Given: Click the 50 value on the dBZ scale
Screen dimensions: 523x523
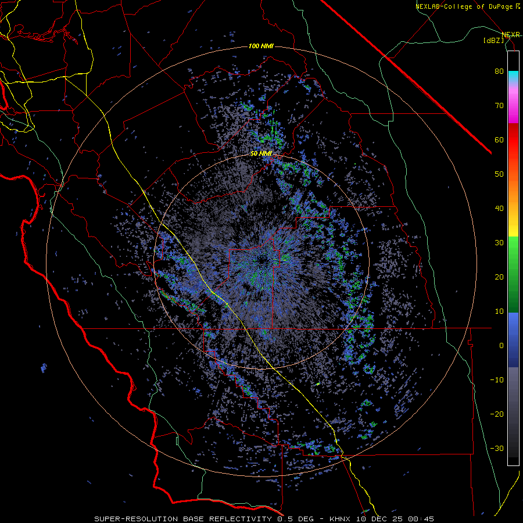Looking at the screenshot, I should 499,174.
